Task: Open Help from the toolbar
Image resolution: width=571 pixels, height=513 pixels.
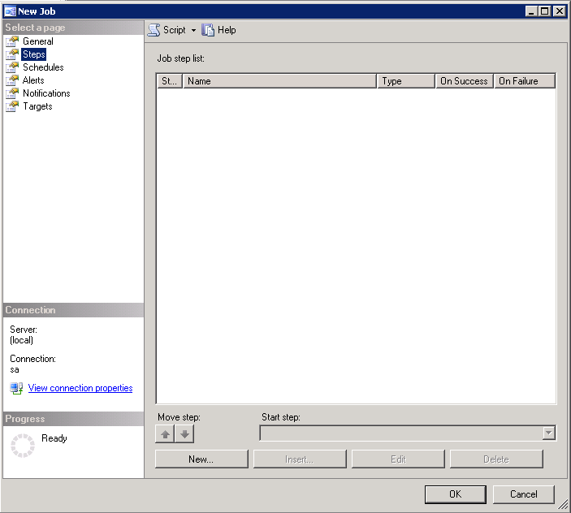Action: pyautogui.click(x=218, y=30)
